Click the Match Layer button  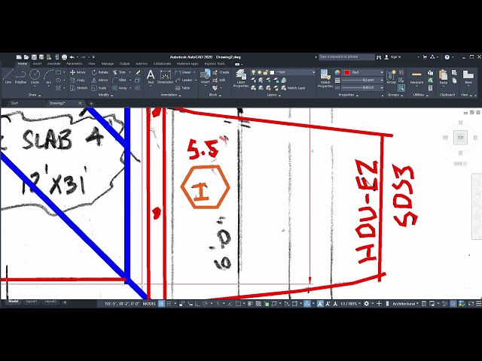(293, 88)
